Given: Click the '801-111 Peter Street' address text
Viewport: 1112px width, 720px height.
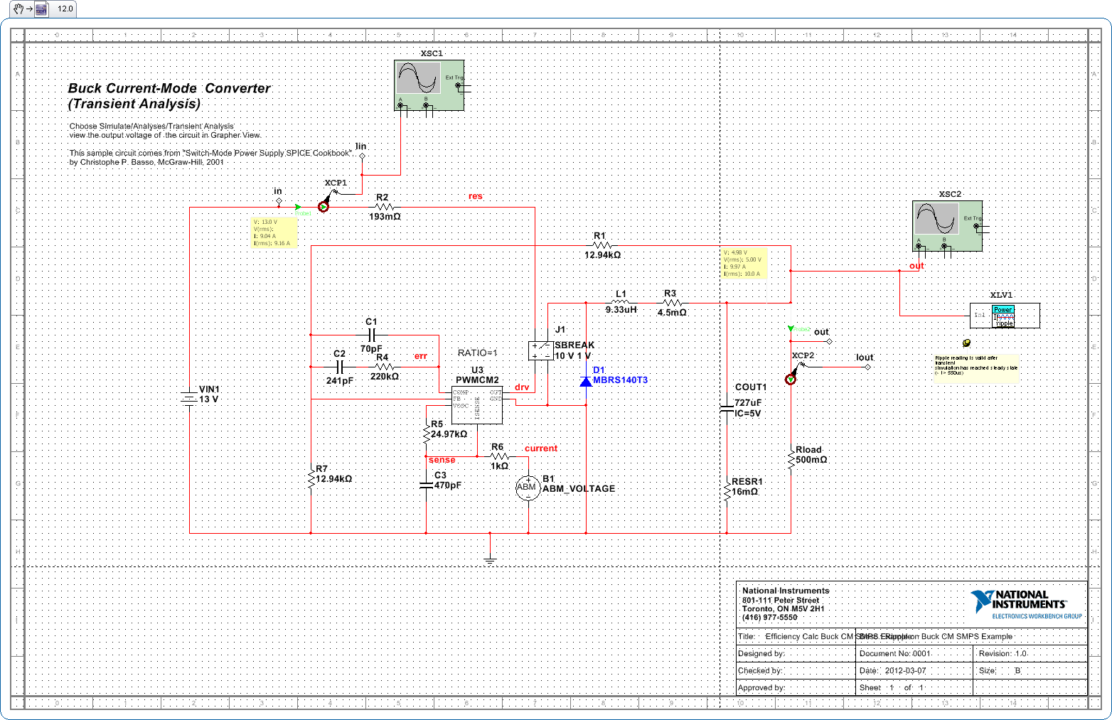Looking at the screenshot, I should tap(781, 600).
